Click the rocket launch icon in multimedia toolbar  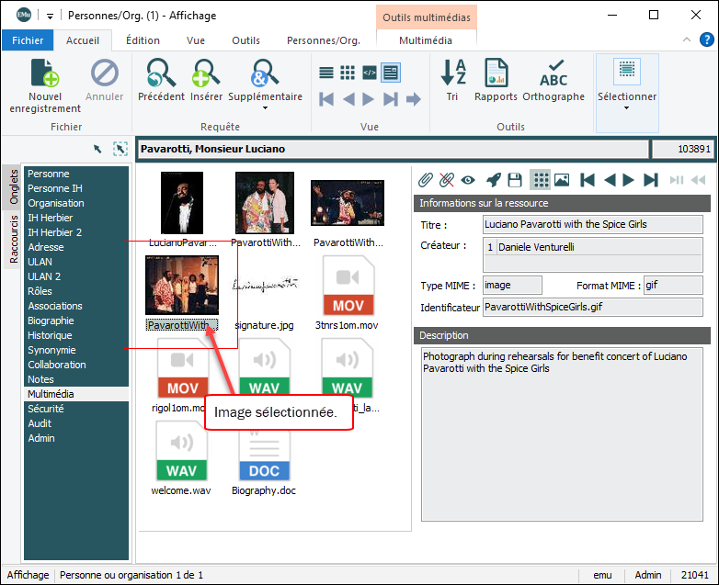click(494, 180)
